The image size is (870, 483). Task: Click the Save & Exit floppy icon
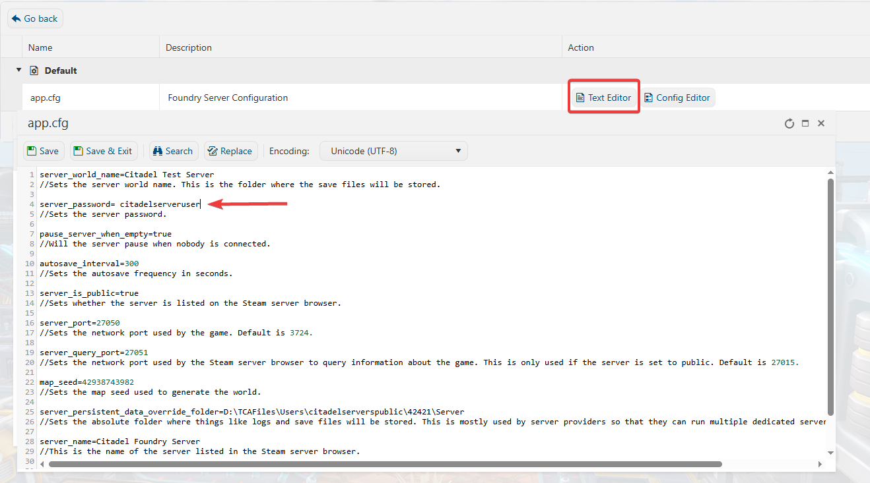[79, 151]
